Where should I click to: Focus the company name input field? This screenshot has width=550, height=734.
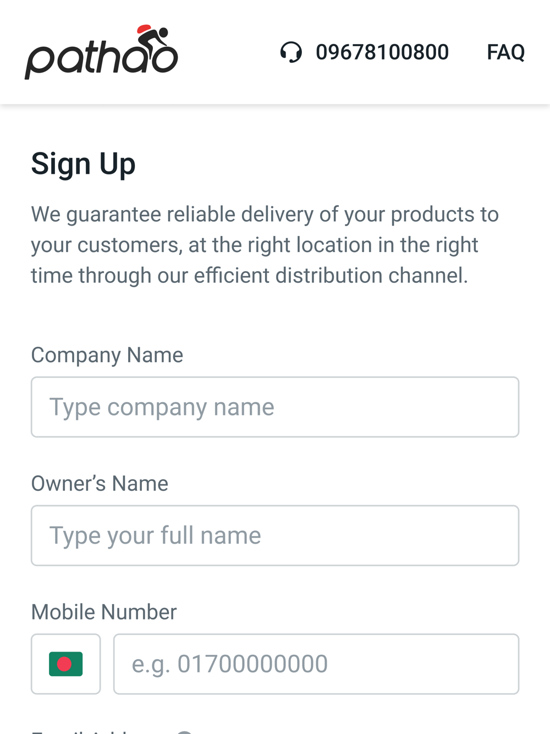coord(275,407)
